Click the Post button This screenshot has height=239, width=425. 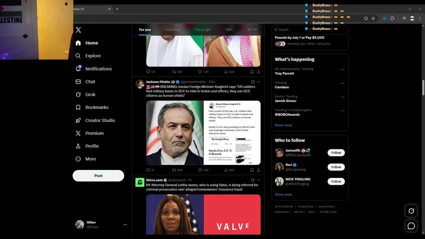[x=98, y=176]
